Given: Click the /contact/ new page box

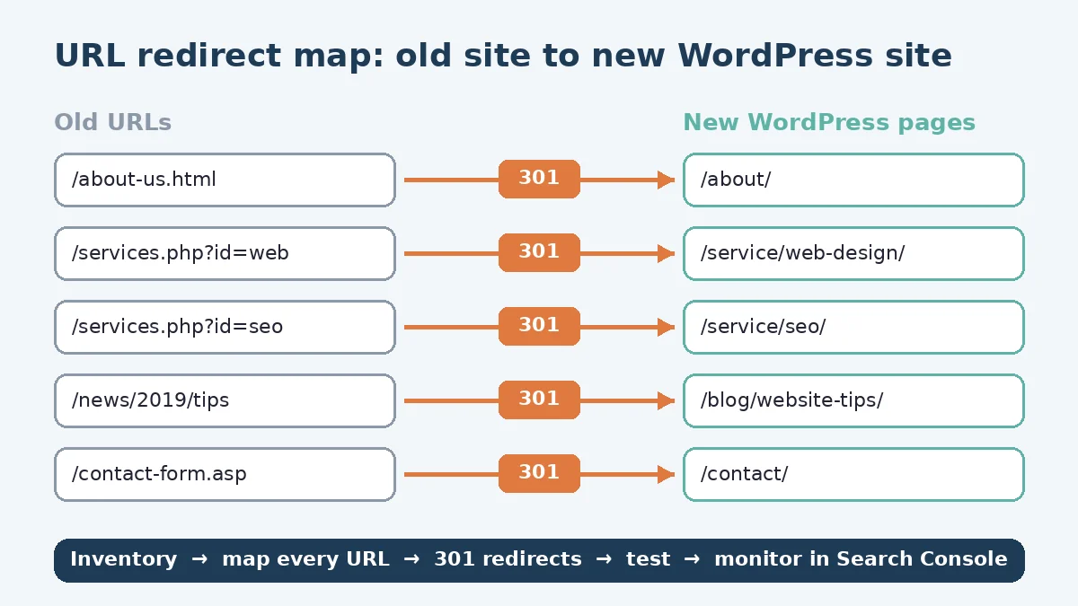Looking at the screenshot, I should (x=853, y=474).
